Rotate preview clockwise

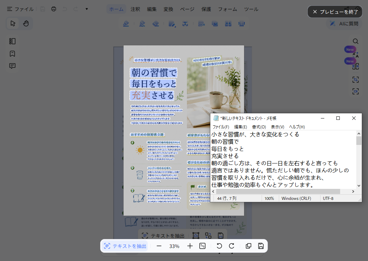coord(232,246)
